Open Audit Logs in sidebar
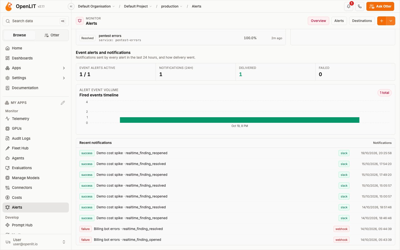The height and width of the screenshot is (250, 400). 36,138
